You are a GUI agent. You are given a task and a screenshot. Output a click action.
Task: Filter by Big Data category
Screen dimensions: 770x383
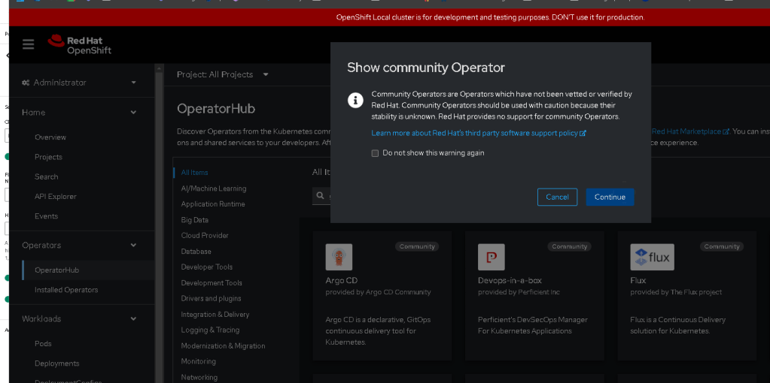click(x=194, y=220)
